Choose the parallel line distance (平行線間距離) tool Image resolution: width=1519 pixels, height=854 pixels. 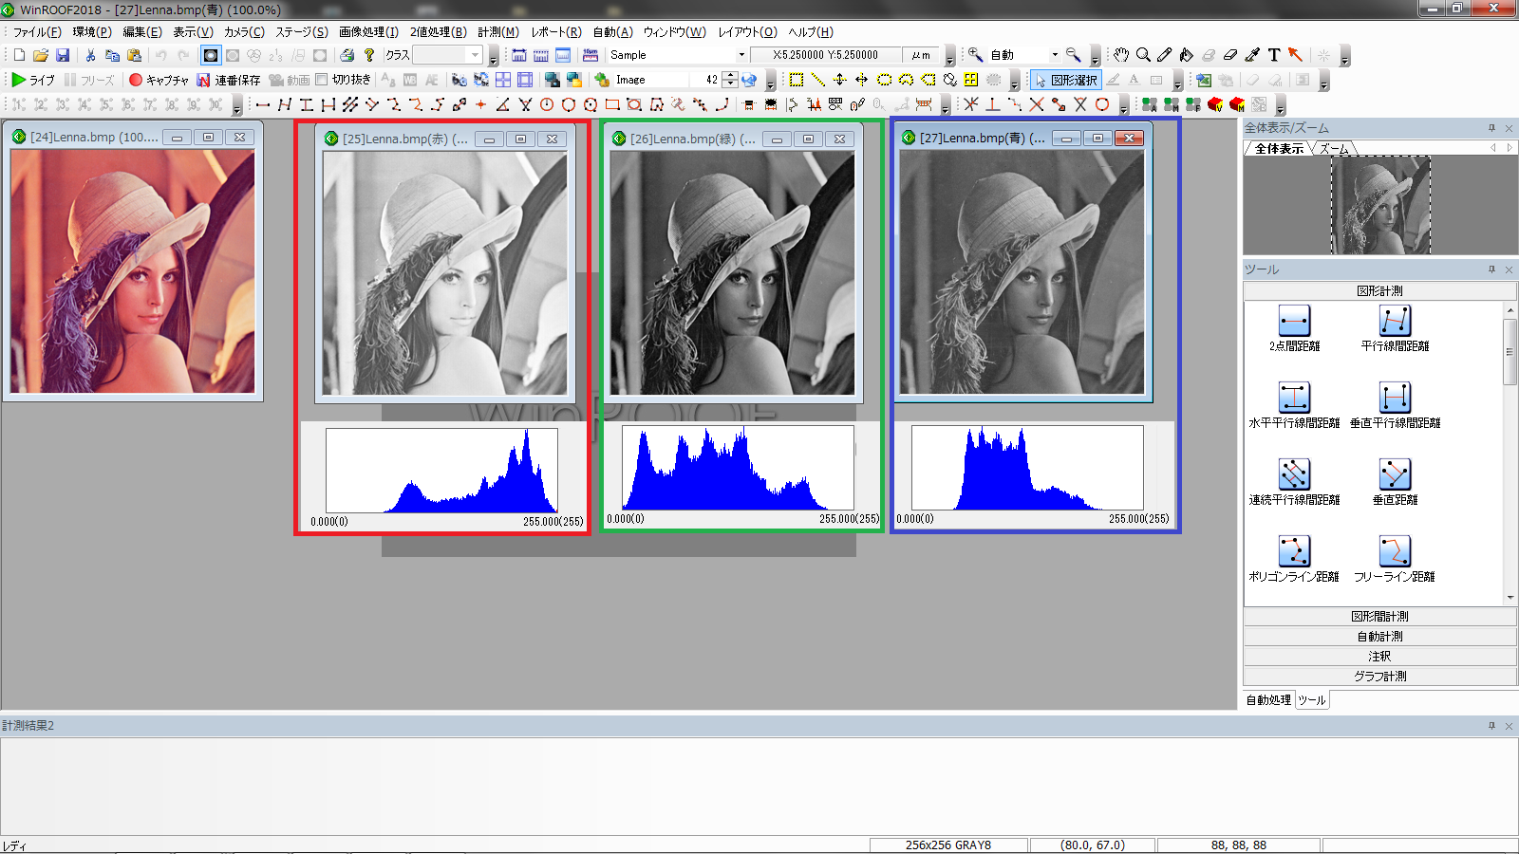pyautogui.click(x=1395, y=328)
